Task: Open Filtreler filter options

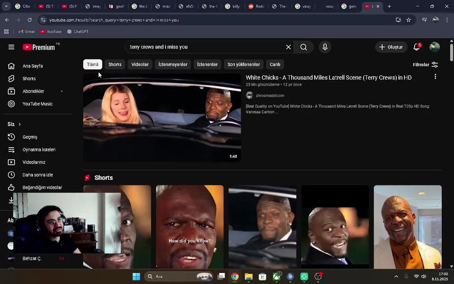Action: [425, 65]
